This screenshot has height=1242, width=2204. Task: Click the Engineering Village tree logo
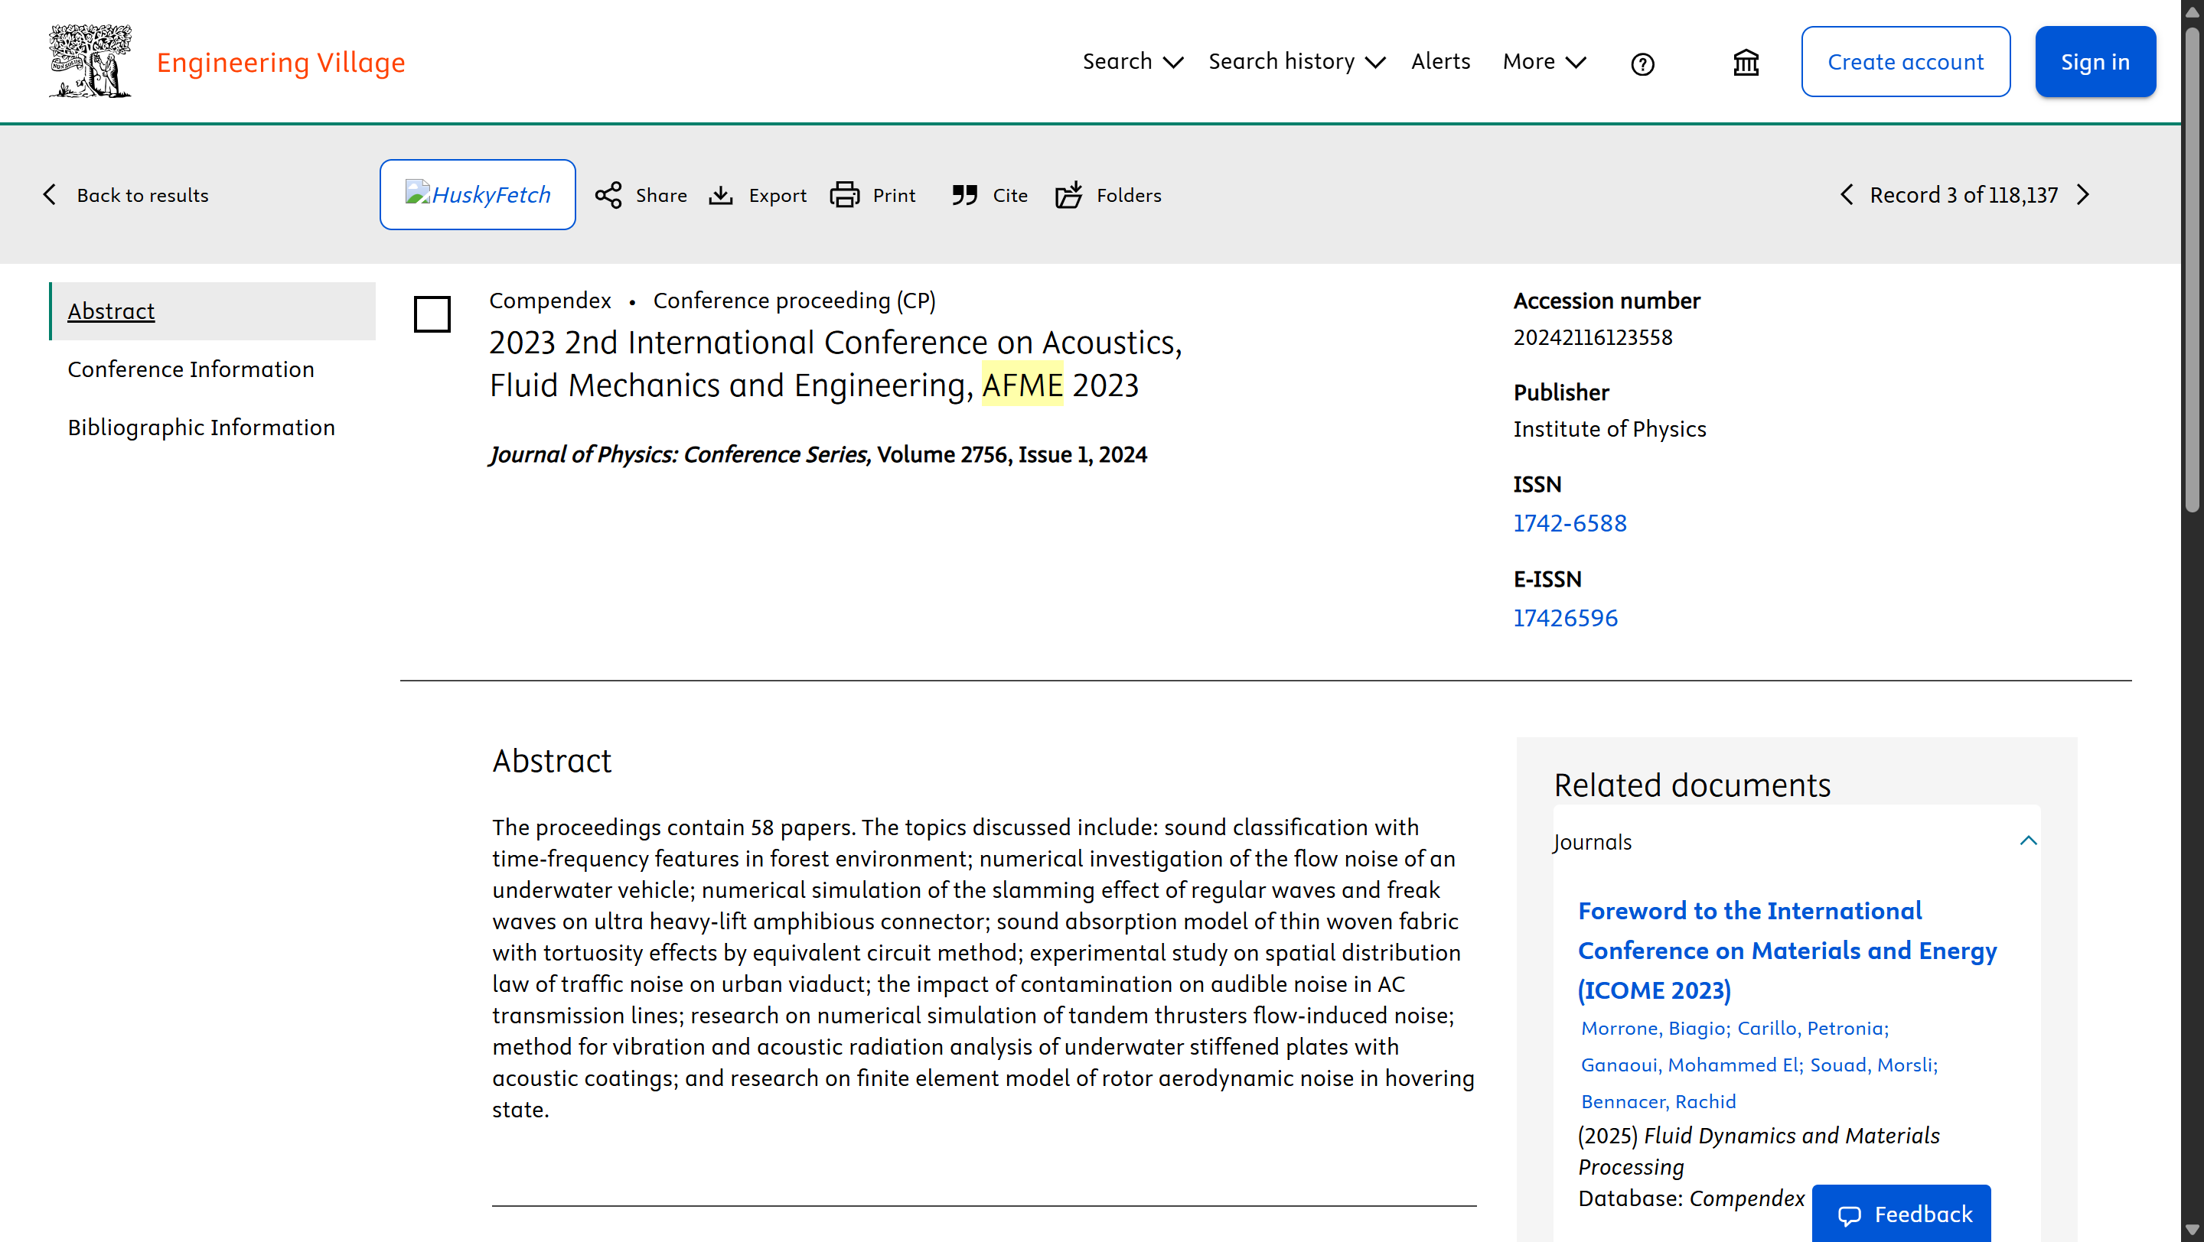[90, 60]
